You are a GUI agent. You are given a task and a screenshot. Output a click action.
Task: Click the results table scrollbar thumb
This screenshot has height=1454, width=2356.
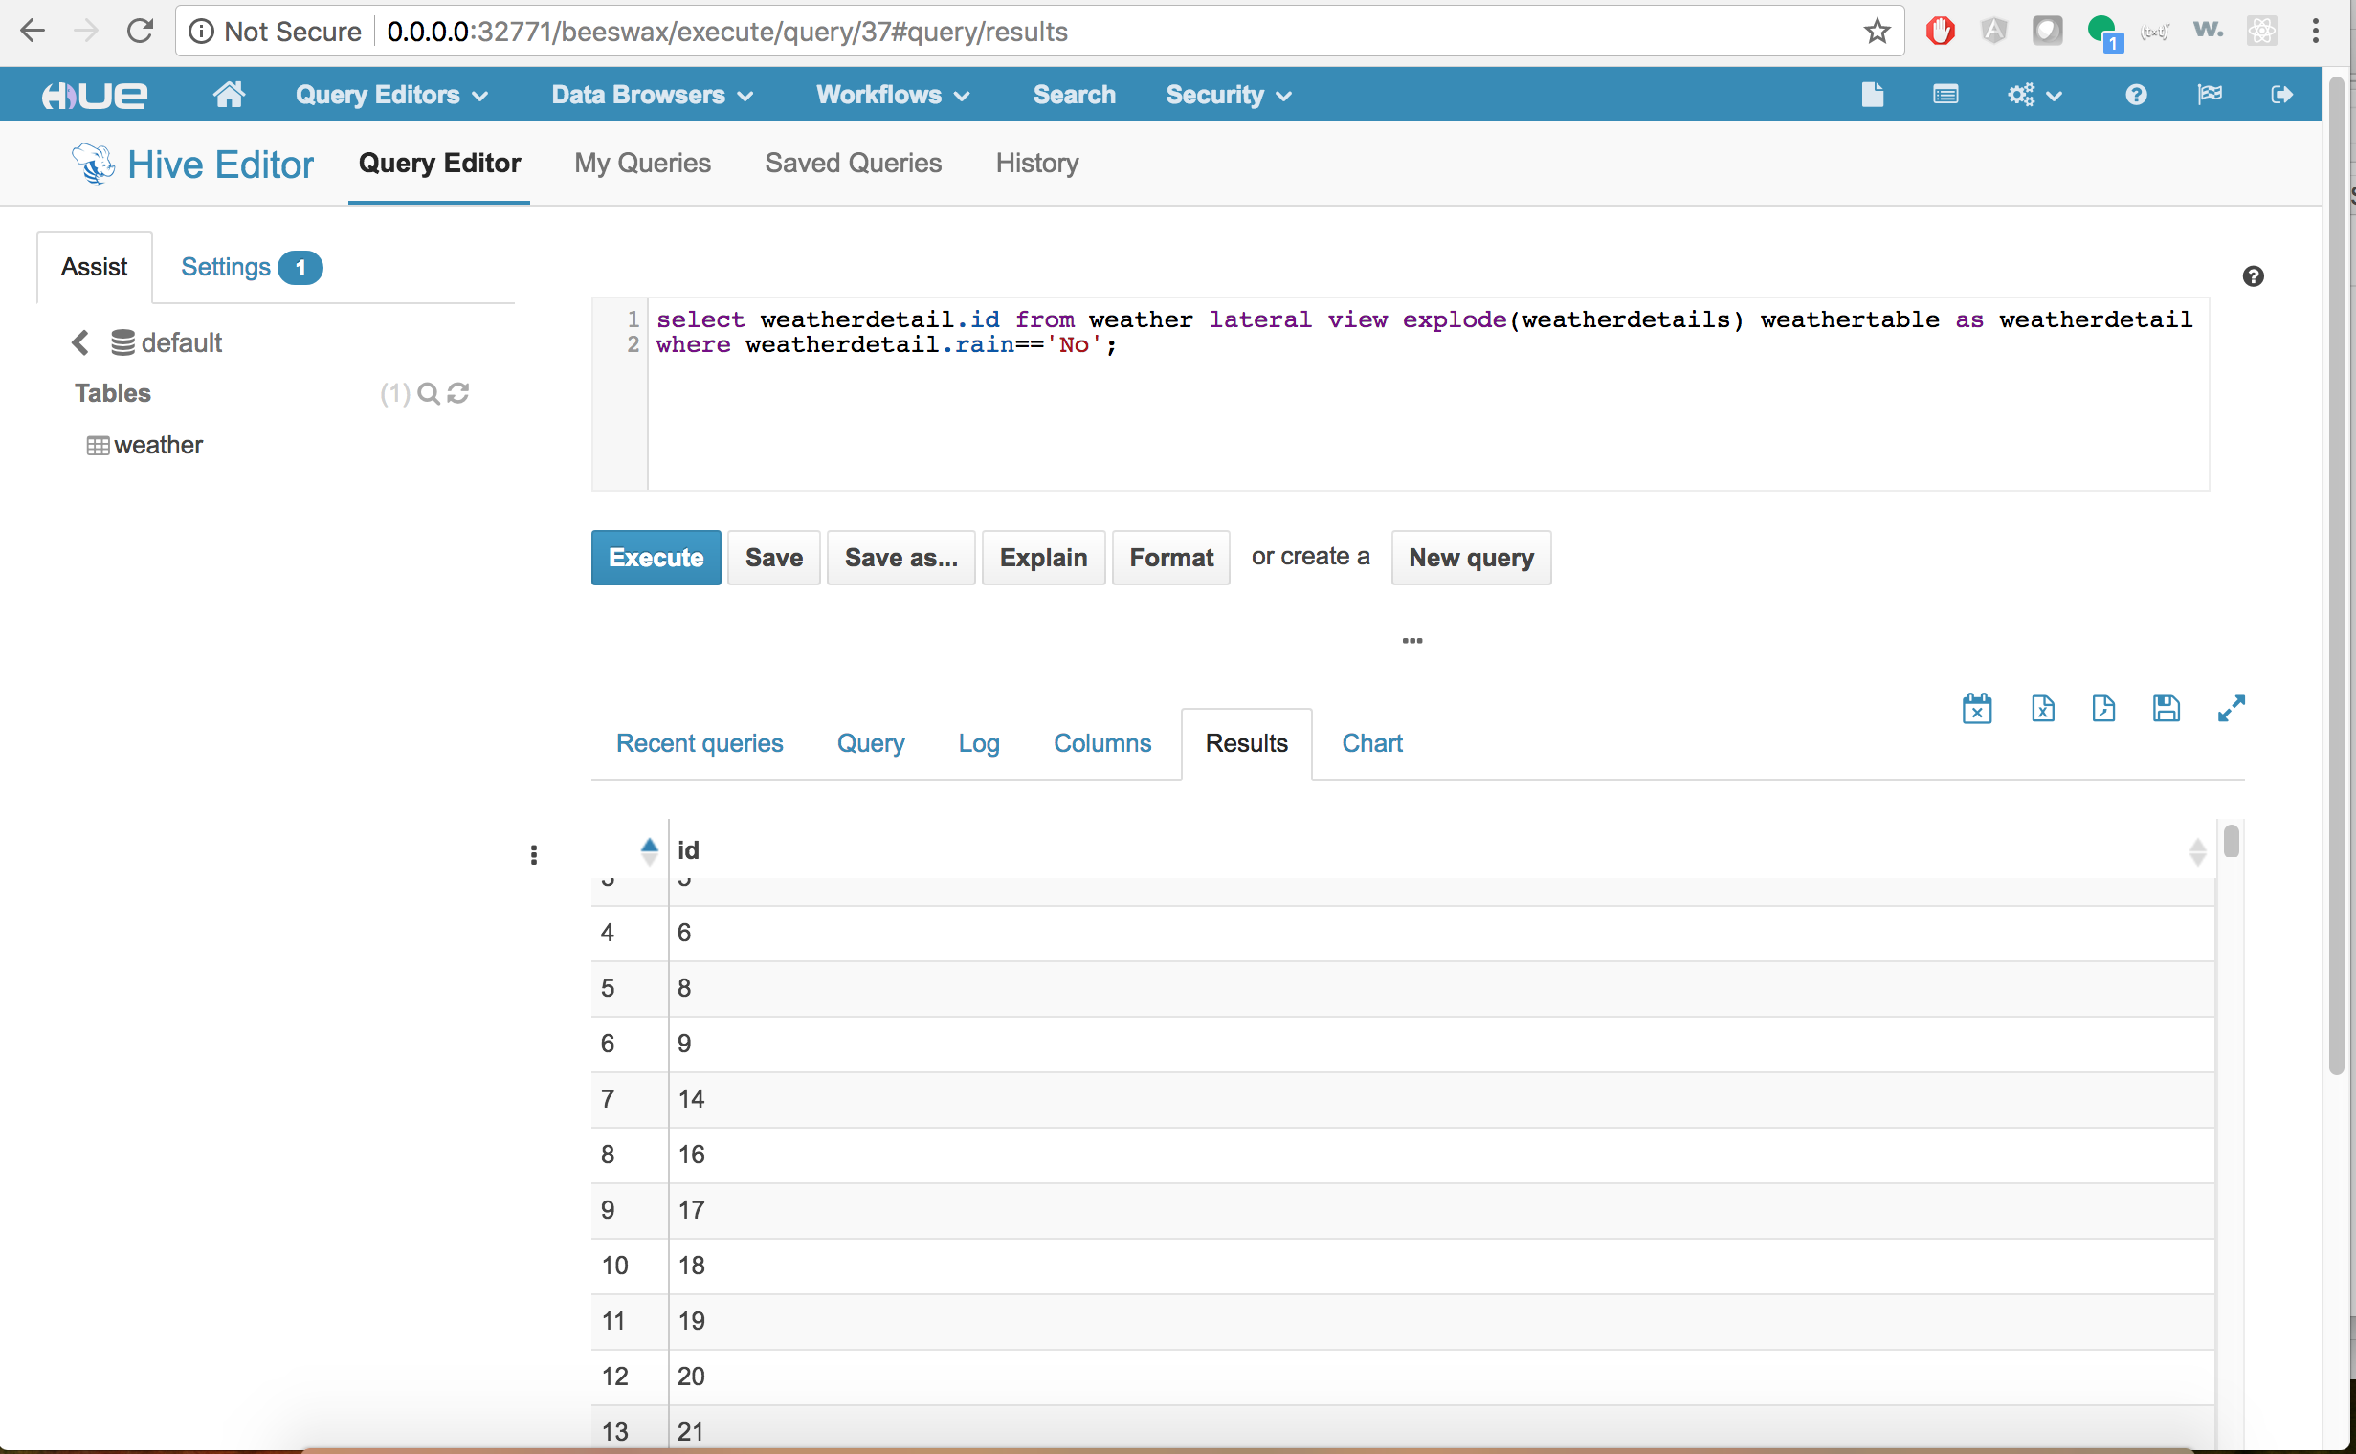point(2231,840)
